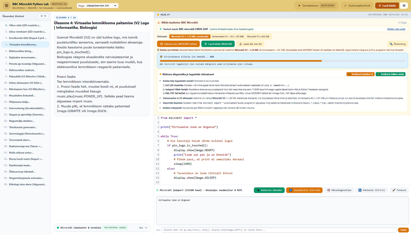Open task 8 Elektrooniline vesilood

(25, 70)
